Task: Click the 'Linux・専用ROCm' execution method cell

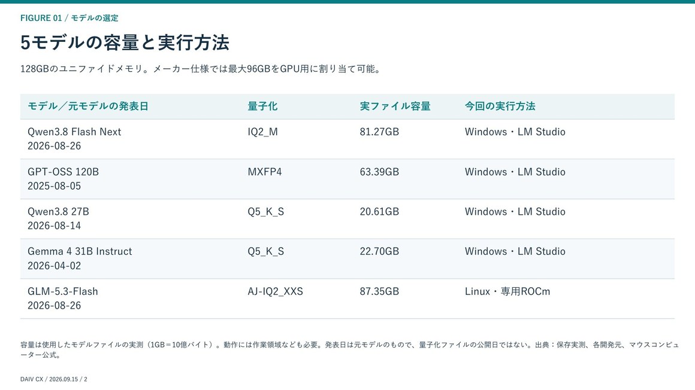Action: click(507, 291)
